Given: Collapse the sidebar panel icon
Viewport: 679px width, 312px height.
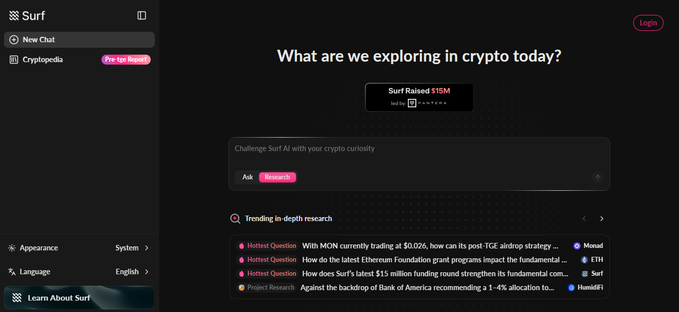Looking at the screenshot, I should coord(142,16).
